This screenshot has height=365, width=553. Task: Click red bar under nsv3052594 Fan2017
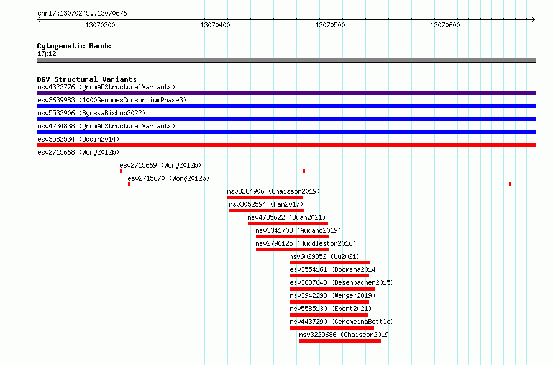coord(267,210)
